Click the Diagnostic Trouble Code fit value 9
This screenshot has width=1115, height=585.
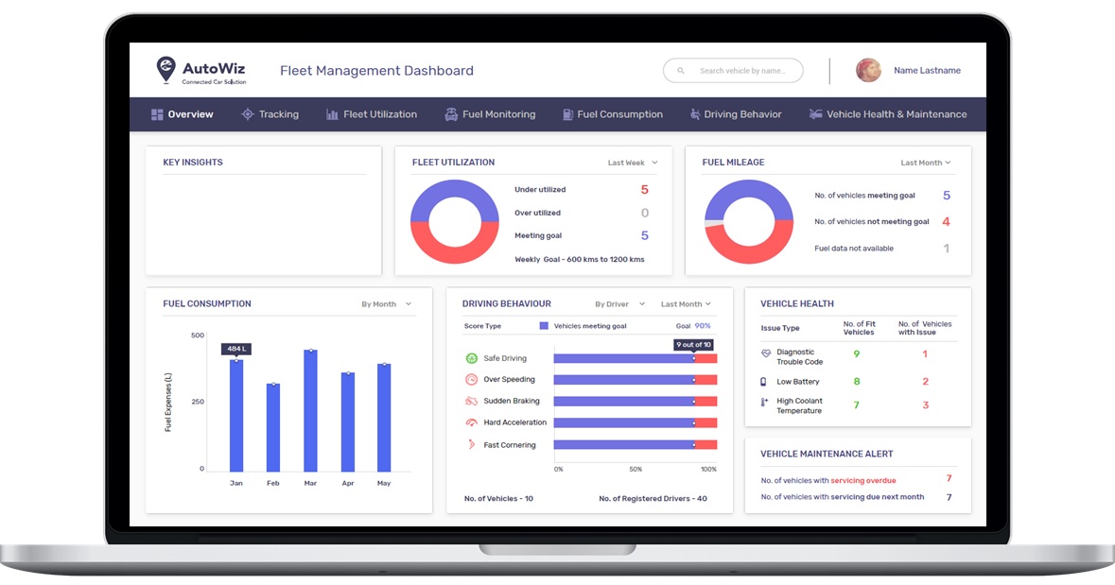[x=857, y=354]
